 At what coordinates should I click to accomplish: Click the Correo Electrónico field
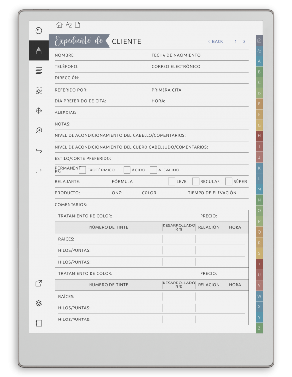[x=200, y=67]
